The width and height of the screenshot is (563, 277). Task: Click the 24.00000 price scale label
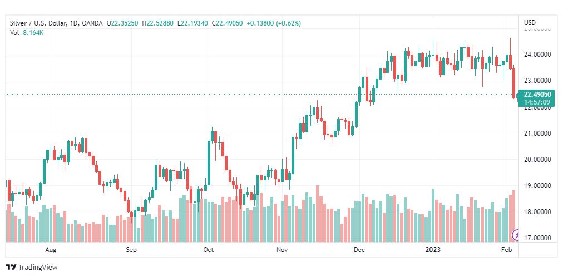pos(537,55)
